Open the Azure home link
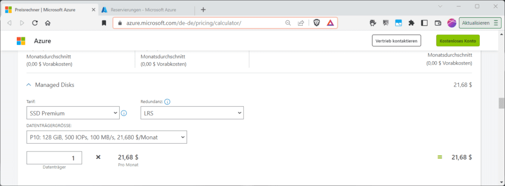This screenshot has height=186, width=505. pyautogui.click(x=42, y=41)
